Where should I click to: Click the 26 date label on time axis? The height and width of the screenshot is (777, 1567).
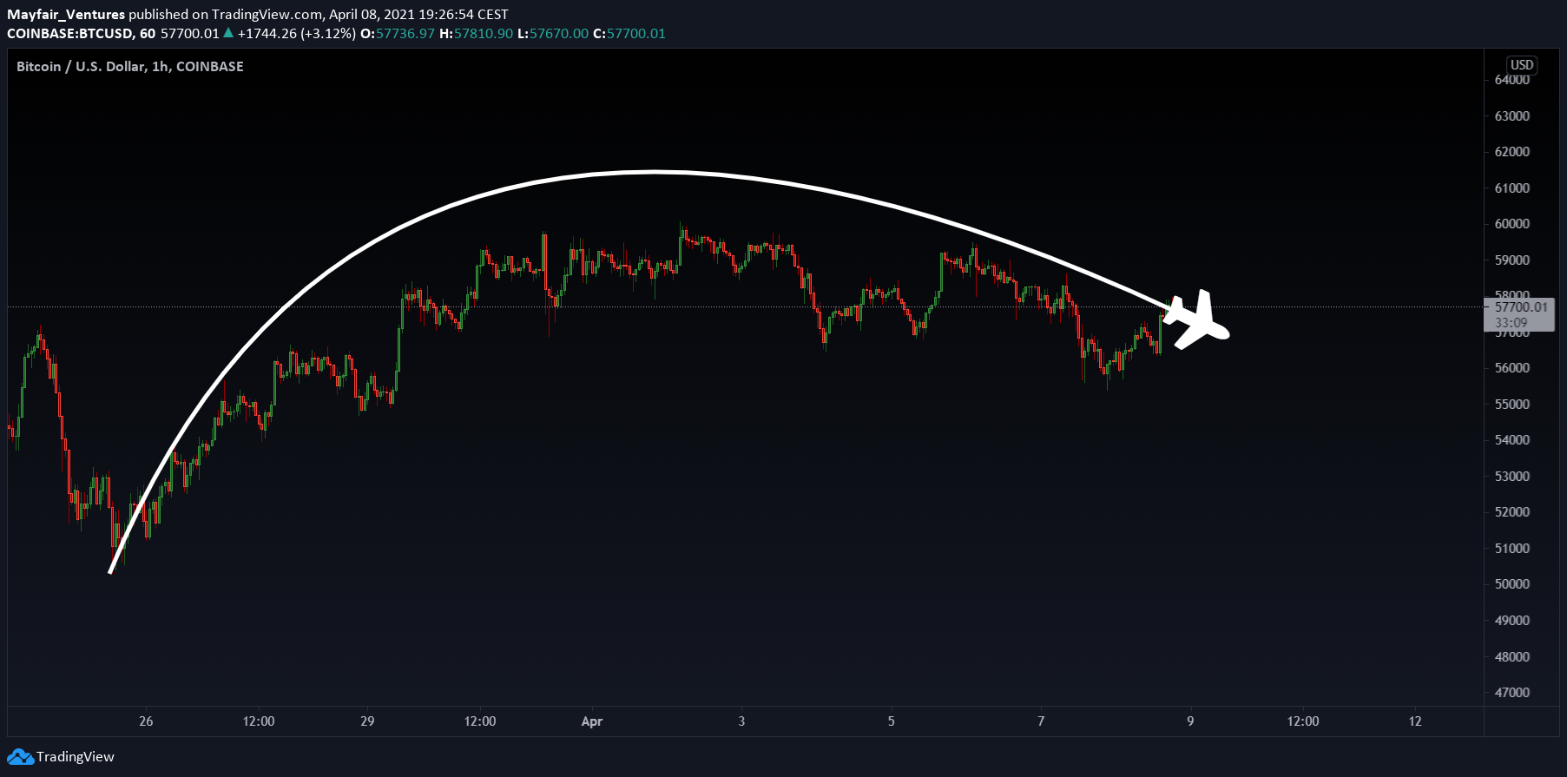pos(146,721)
